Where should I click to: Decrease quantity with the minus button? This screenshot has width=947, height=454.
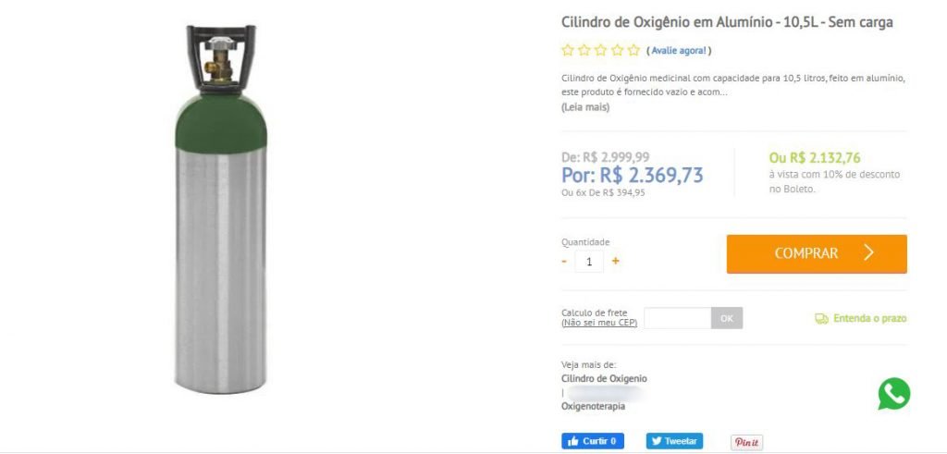[564, 262]
